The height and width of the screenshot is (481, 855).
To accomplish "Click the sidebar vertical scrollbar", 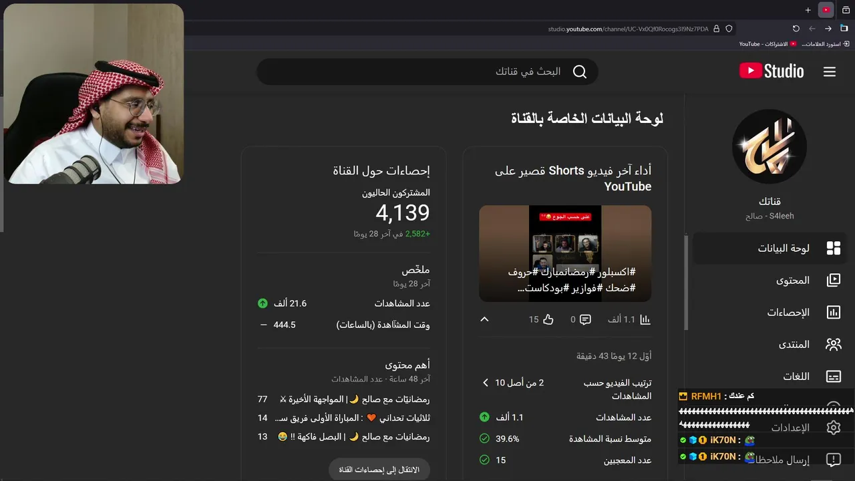I will point(685,283).
